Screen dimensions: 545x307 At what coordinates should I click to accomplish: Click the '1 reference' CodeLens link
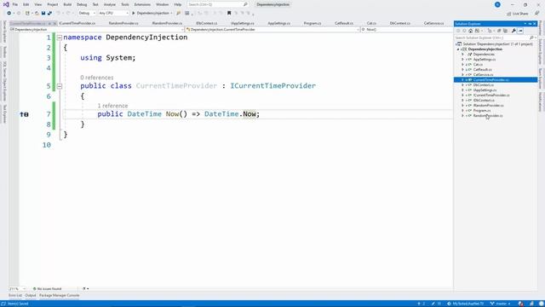click(x=112, y=106)
